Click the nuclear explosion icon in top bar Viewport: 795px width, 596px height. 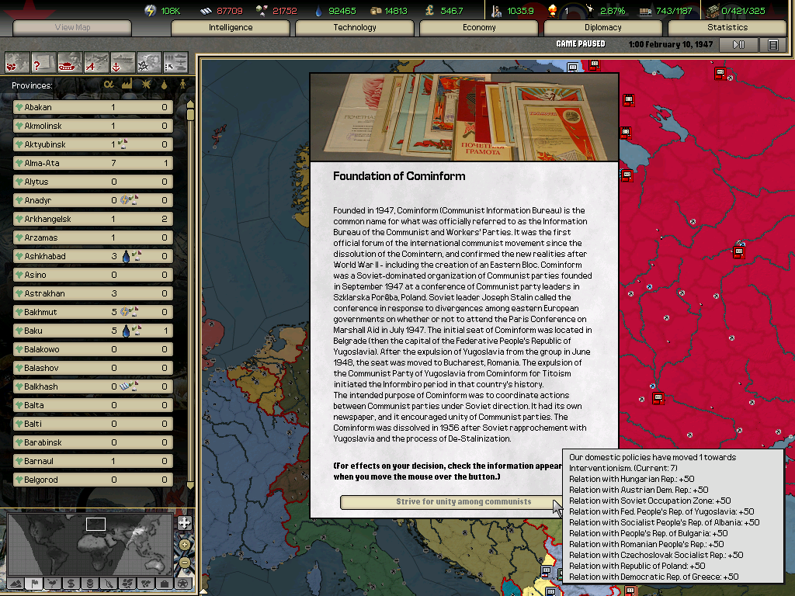[553, 11]
